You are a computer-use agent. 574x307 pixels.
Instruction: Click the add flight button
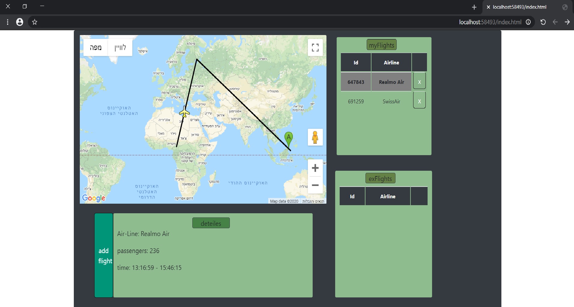104,255
